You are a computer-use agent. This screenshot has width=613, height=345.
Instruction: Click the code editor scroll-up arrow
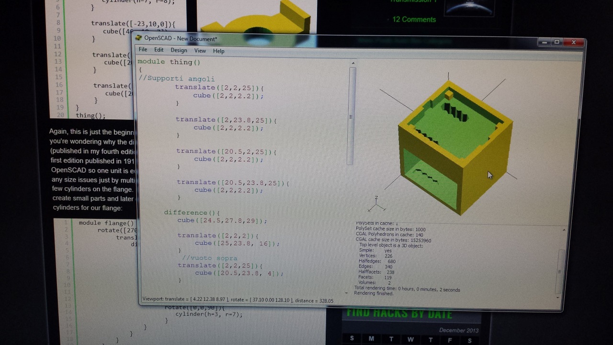tap(353, 63)
